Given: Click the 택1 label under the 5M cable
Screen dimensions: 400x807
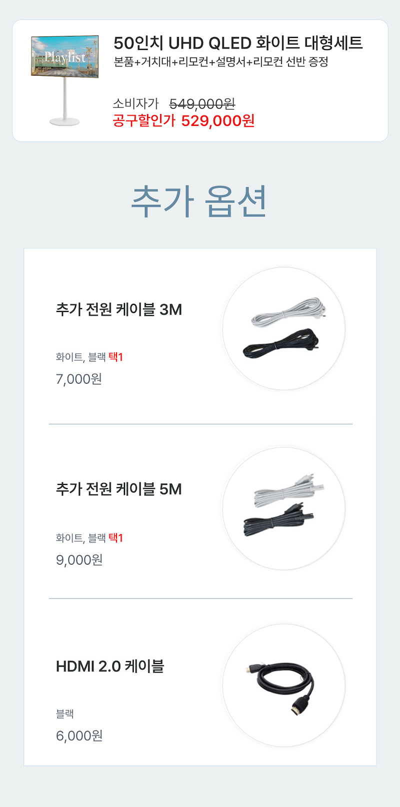Looking at the screenshot, I should tap(115, 538).
